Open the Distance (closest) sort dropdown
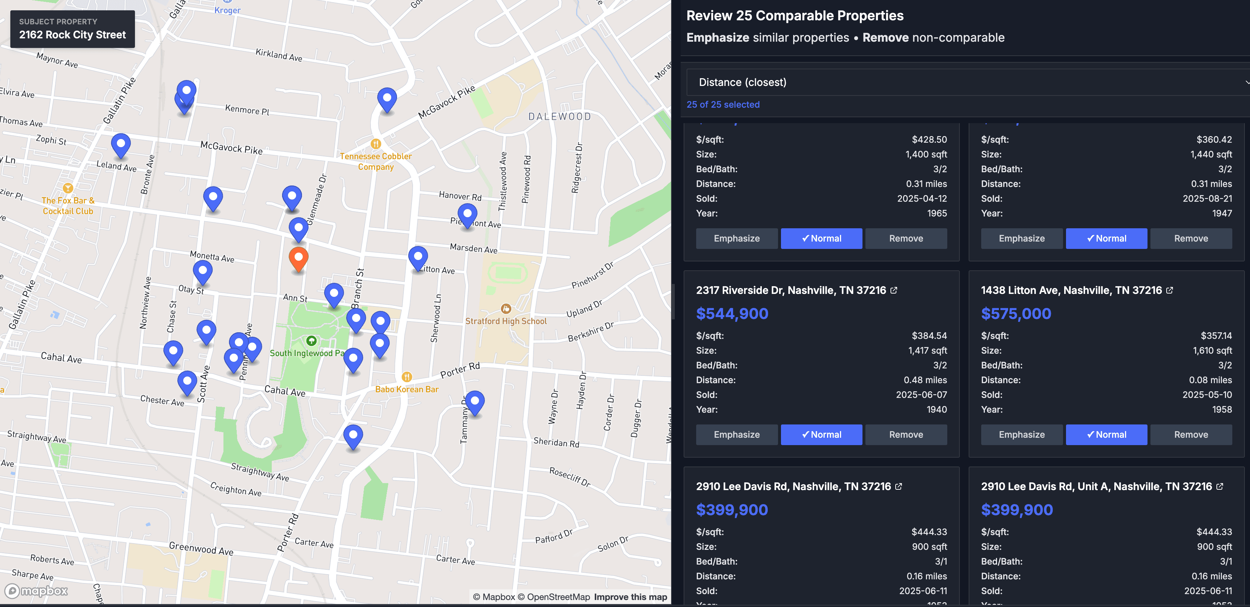Image resolution: width=1250 pixels, height=607 pixels. (966, 82)
